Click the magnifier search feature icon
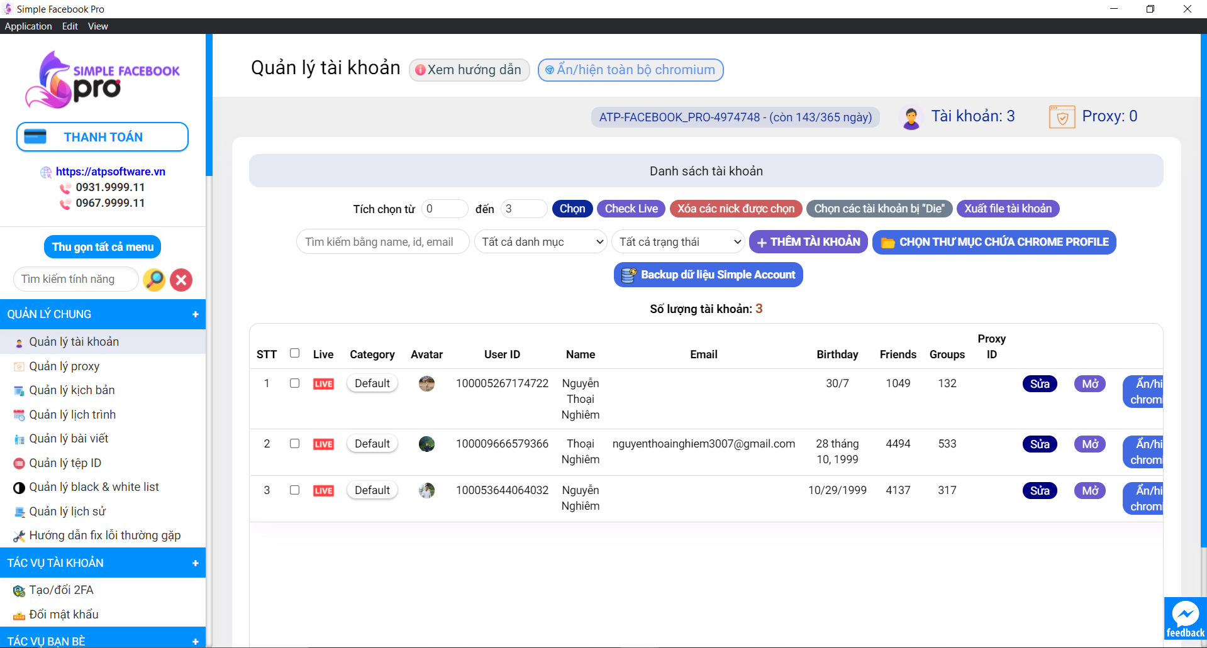This screenshot has width=1207, height=648. [x=154, y=280]
